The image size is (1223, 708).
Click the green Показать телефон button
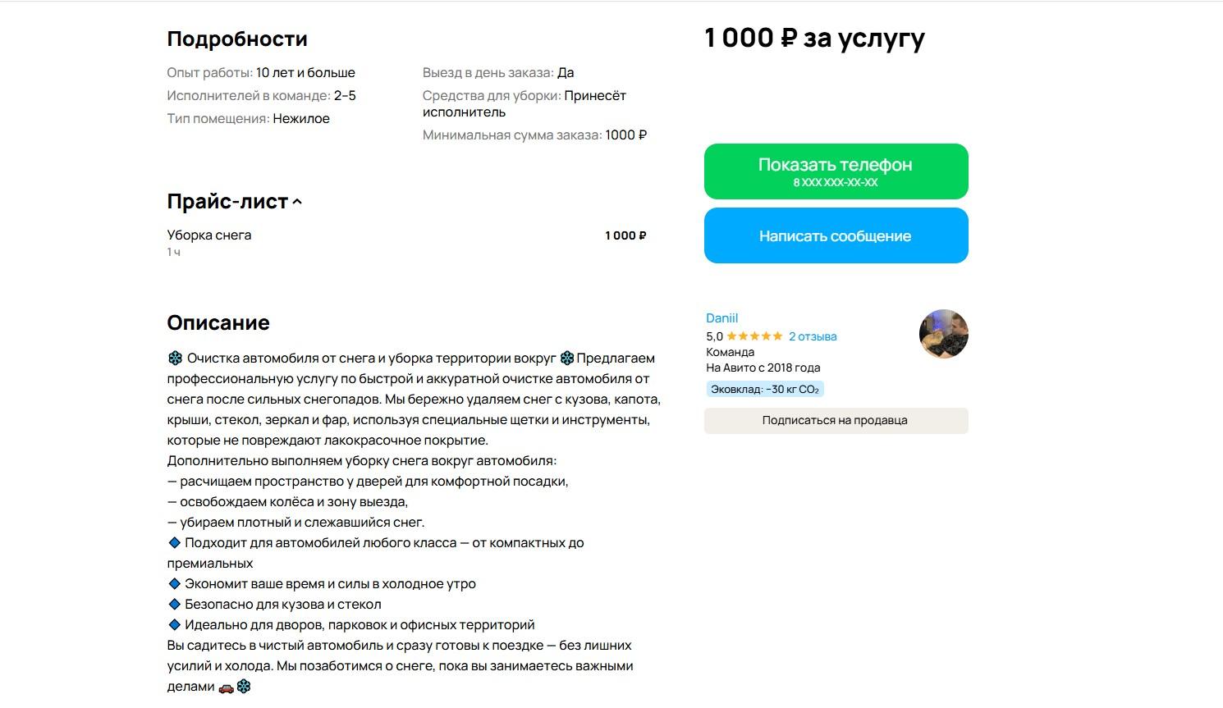coord(836,171)
